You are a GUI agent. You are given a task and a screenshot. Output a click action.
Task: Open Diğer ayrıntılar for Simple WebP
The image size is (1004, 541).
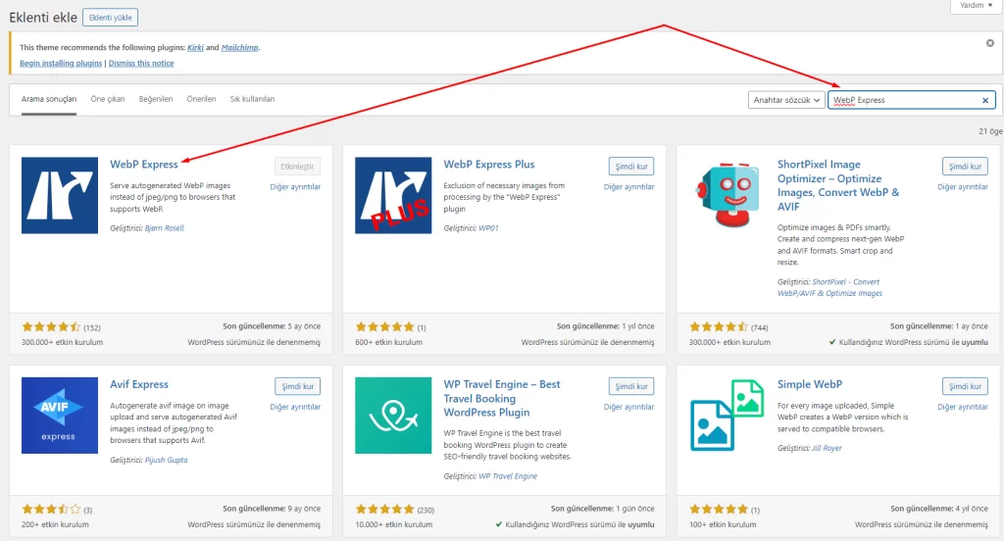pos(963,407)
